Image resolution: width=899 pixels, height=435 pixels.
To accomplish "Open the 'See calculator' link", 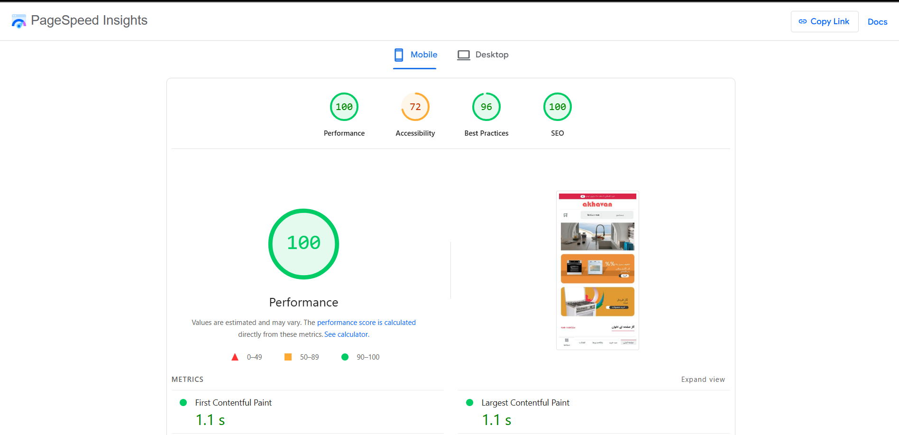I will coord(346,334).
